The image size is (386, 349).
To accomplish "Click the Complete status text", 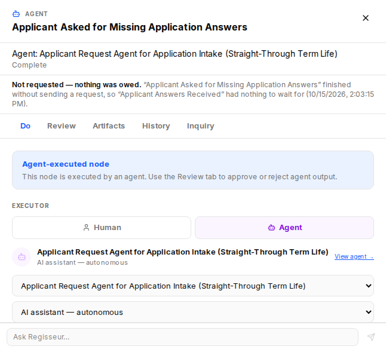I will (x=29, y=65).
